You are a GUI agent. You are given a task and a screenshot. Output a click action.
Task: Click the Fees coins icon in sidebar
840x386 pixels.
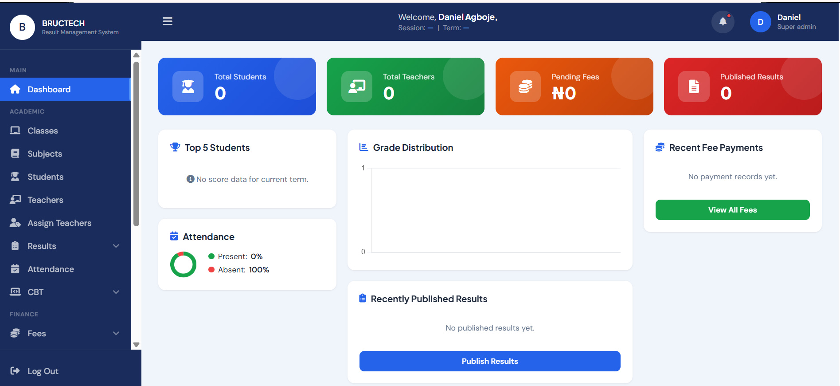pyautogui.click(x=15, y=333)
